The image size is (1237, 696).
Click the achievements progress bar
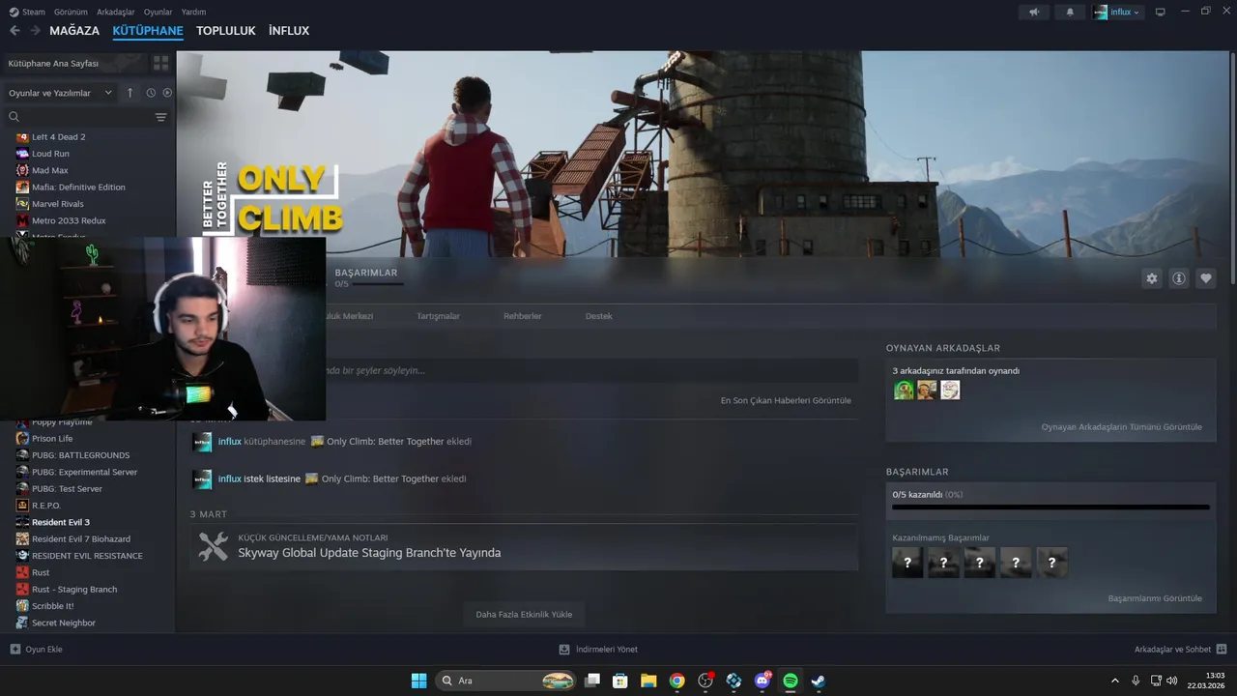tap(1050, 507)
